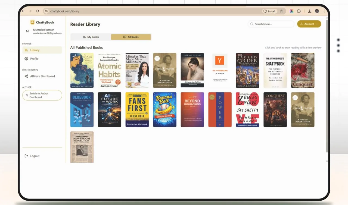This screenshot has height=205, width=348.
Task: Click the "All Published Books" heading
Action: point(86,48)
